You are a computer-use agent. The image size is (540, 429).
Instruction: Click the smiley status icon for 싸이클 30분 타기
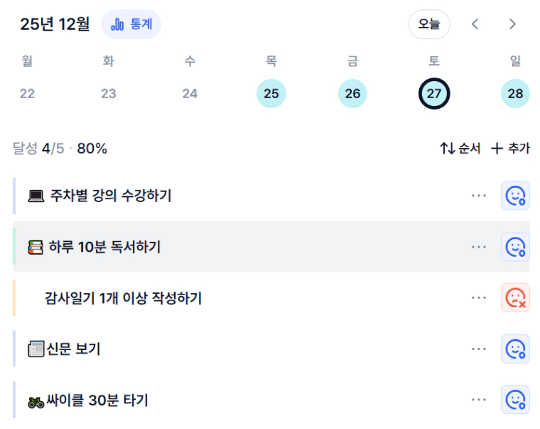515,401
